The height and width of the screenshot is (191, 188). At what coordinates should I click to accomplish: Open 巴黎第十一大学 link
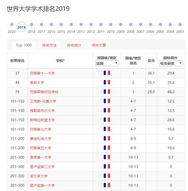[42, 73]
